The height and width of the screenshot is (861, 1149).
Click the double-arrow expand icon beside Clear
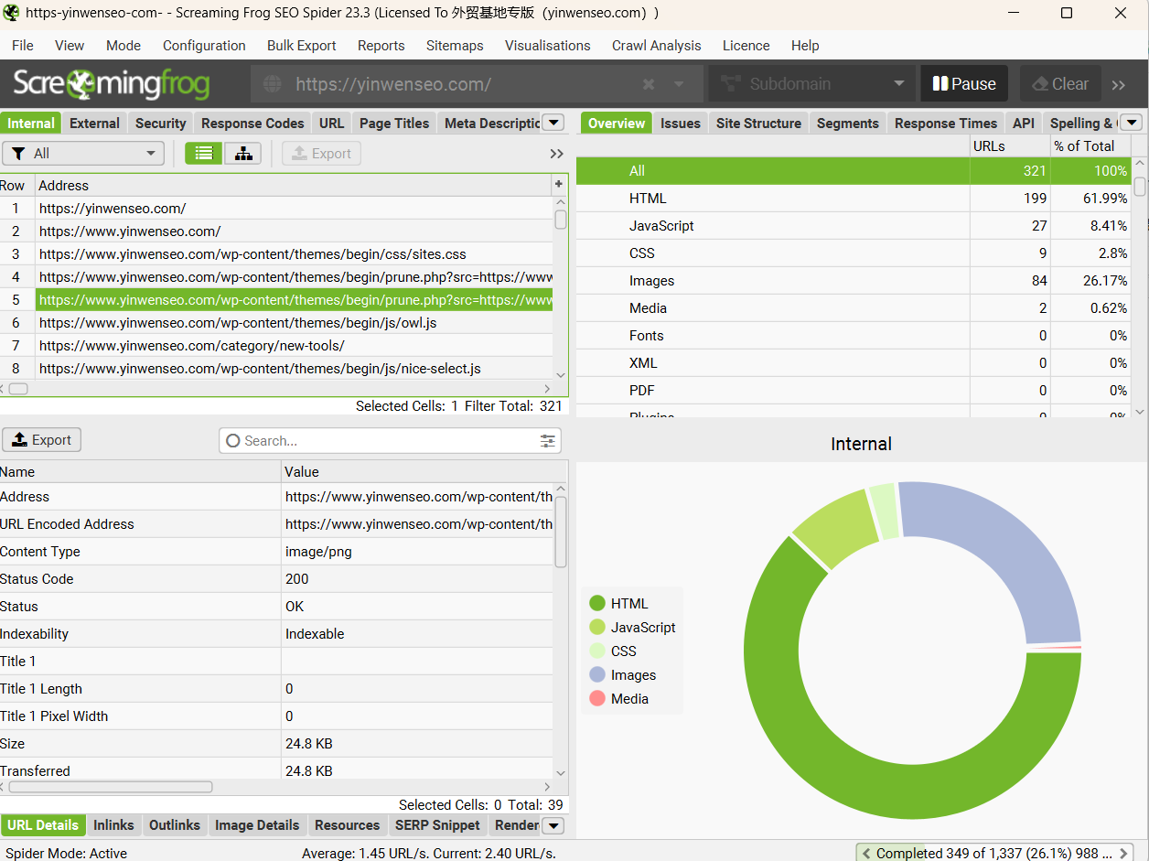1119,84
